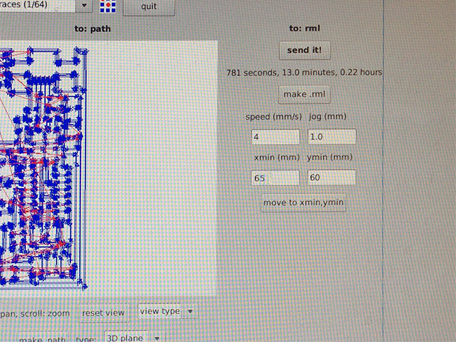Click the make .rml button
Viewport: 456px width, 342px height.
(x=304, y=94)
